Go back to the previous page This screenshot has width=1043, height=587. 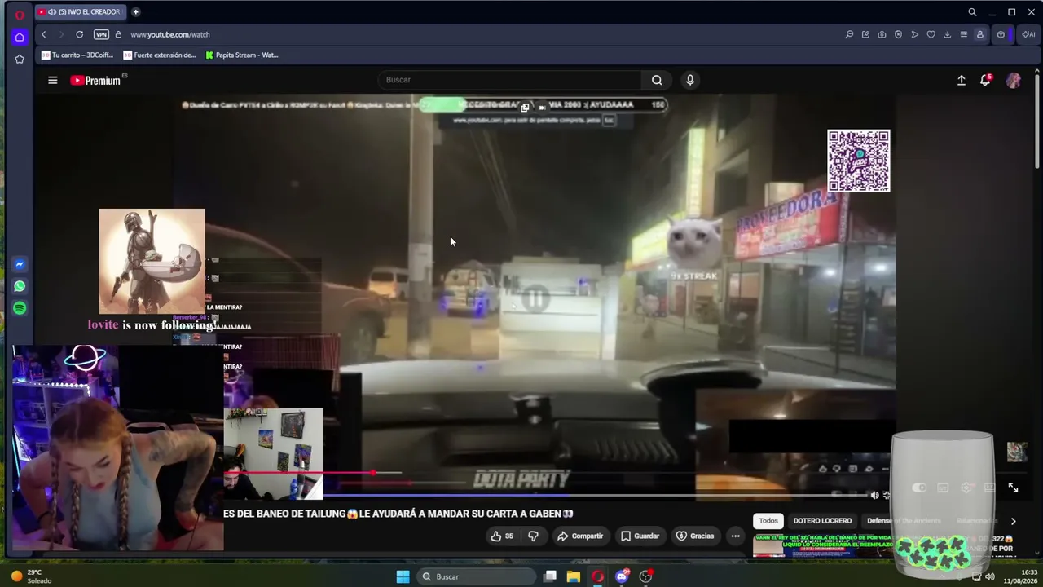click(44, 34)
